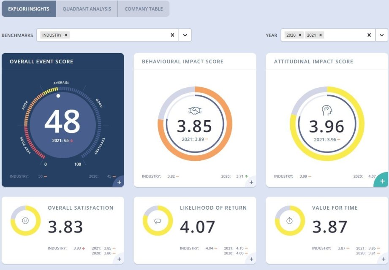Click the handshake icon in Behavioural Impact Score
The height and width of the screenshot is (270, 389).
click(195, 110)
